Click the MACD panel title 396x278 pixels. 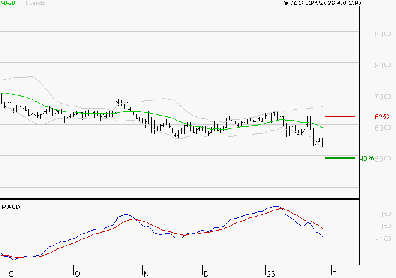coord(10,207)
